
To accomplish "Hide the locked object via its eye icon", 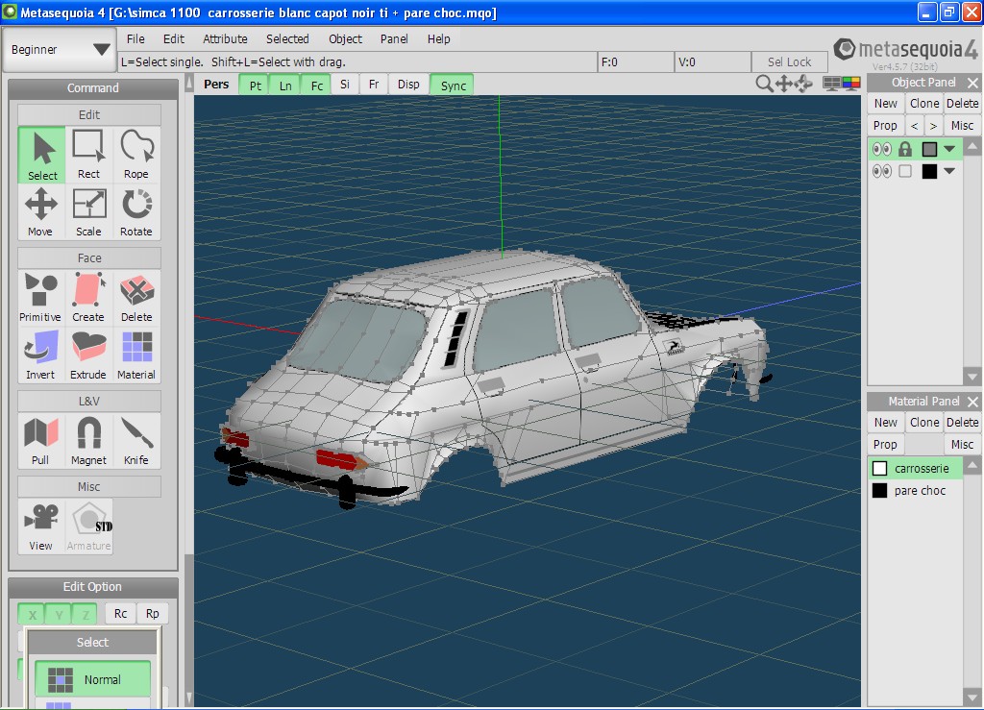I will tap(882, 149).
